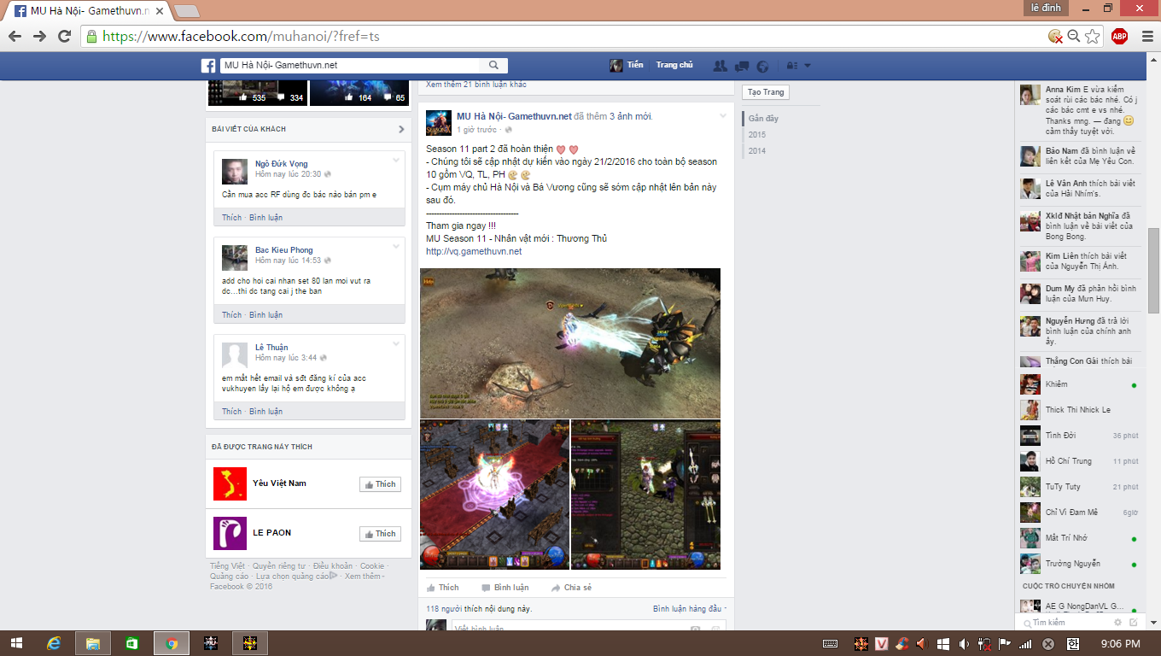Like the LE PAON page
Image resolution: width=1161 pixels, height=656 pixels.
coord(380,534)
